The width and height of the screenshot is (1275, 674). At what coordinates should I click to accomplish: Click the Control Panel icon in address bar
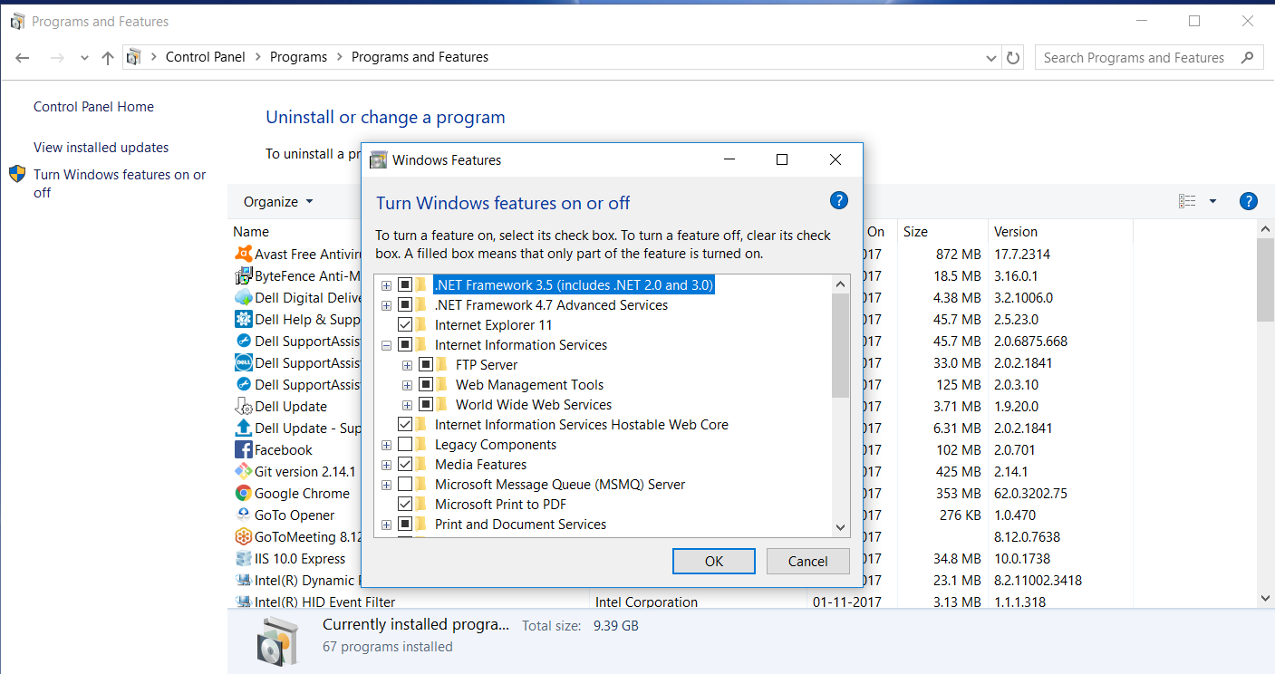coord(134,57)
